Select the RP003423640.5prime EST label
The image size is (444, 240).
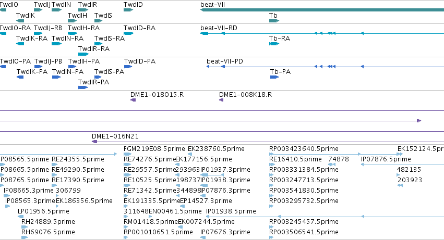pos(304,149)
